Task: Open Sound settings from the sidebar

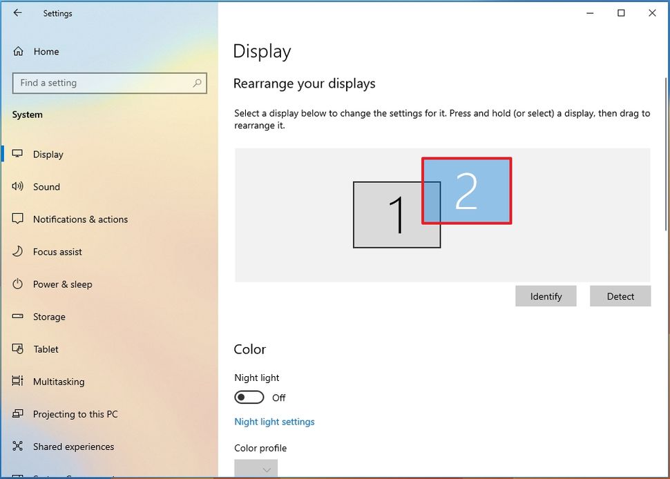Action: (17, 186)
